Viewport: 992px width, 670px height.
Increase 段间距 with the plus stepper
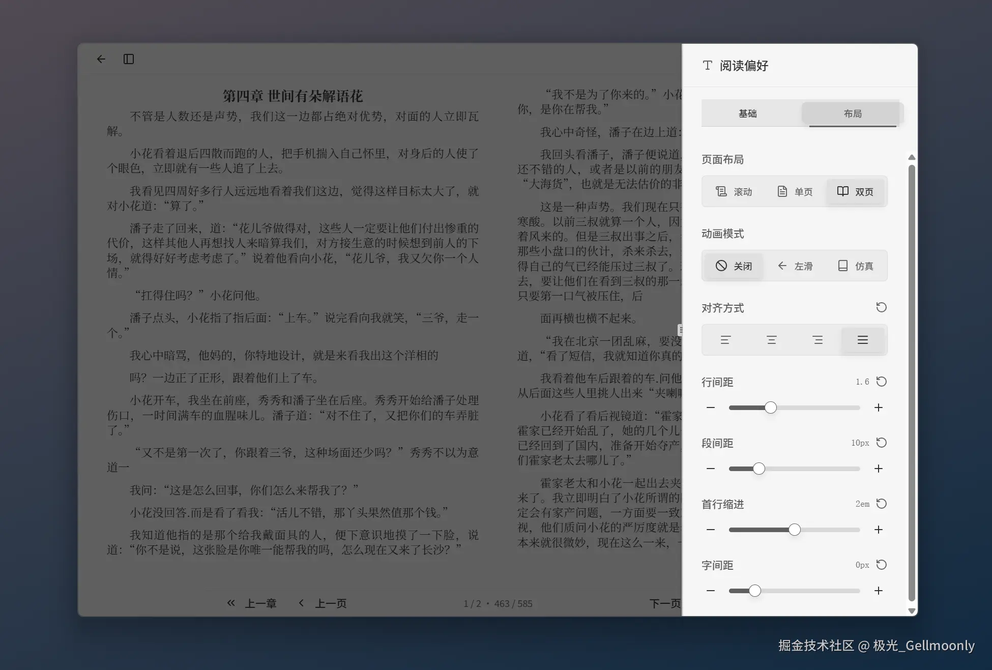click(879, 469)
